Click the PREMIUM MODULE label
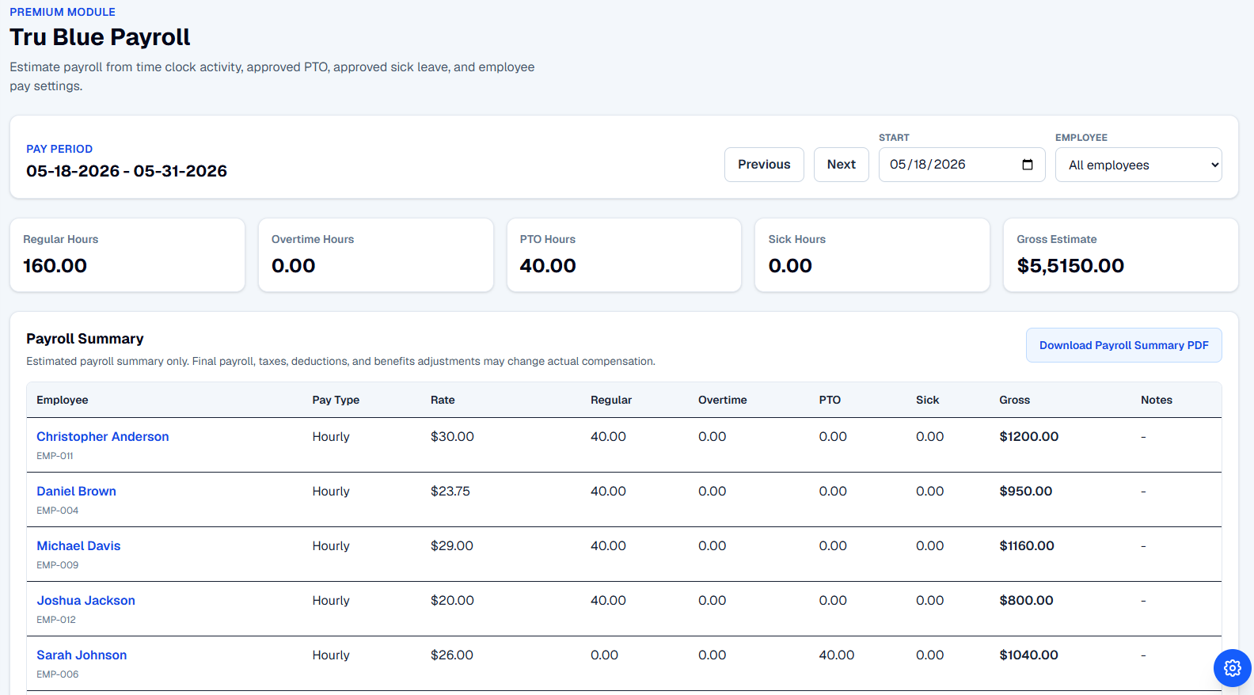 coord(63,12)
